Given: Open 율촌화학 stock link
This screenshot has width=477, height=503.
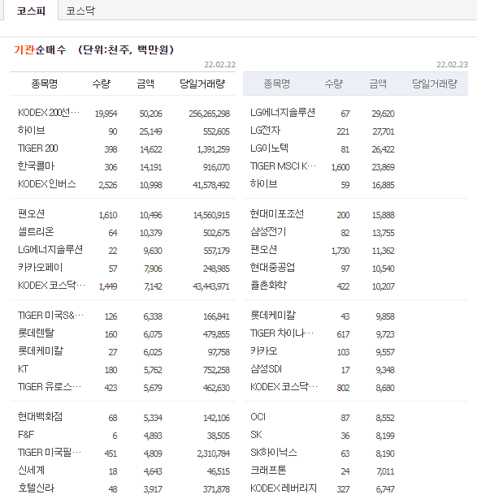Looking at the screenshot, I should point(268,286).
